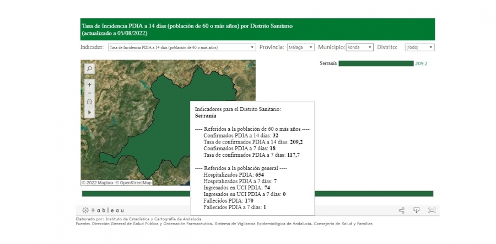Click the Serranía green bar
The width and height of the screenshot is (496, 244).
pos(375,63)
